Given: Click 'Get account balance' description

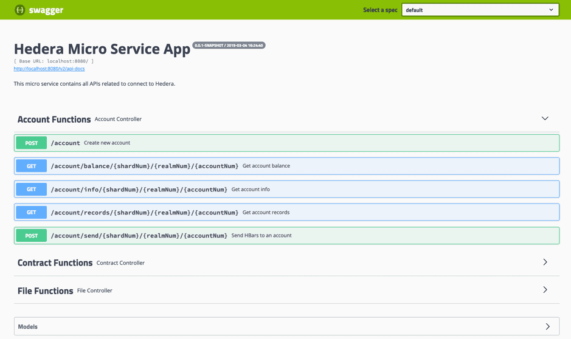Looking at the screenshot, I should pyautogui.click(x=266, y=165).
